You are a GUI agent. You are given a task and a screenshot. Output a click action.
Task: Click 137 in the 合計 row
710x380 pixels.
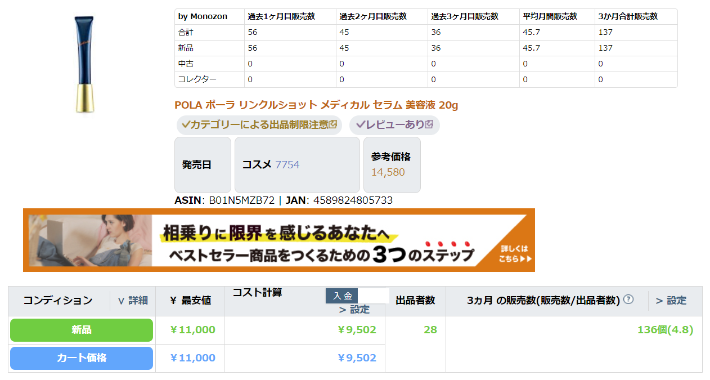pos(605,32)
